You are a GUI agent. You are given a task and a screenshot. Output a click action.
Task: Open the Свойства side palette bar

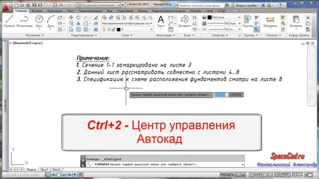[x=5, y=105]
